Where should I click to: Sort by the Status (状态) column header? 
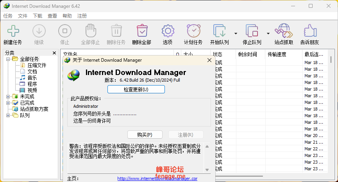(x=223, y=54)
